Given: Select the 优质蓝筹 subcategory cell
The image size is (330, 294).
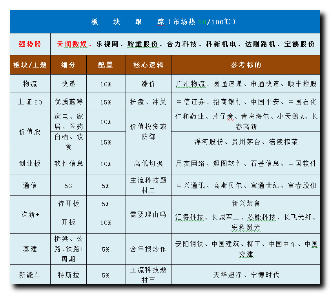Looking at the screenshot, I should coord(68,102).
